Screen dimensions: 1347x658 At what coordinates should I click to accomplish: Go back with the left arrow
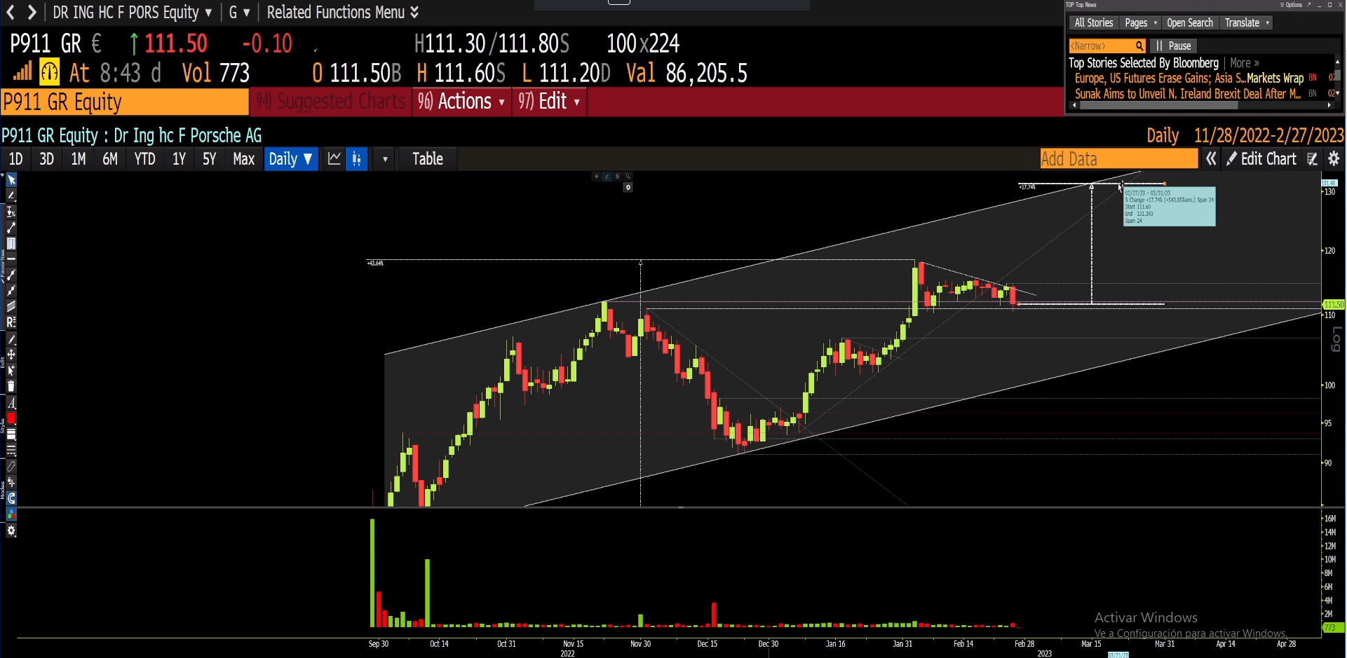click(x=11, y=12)
